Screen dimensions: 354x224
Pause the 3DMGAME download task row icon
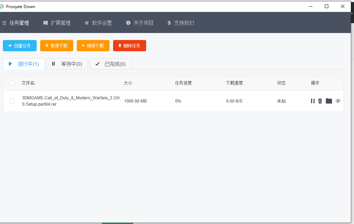click(x=313, y=101)
